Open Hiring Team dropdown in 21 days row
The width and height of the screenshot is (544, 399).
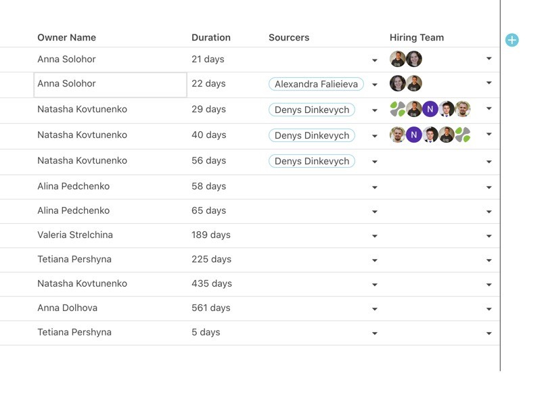pyautogui.click(x=489, y=59)
